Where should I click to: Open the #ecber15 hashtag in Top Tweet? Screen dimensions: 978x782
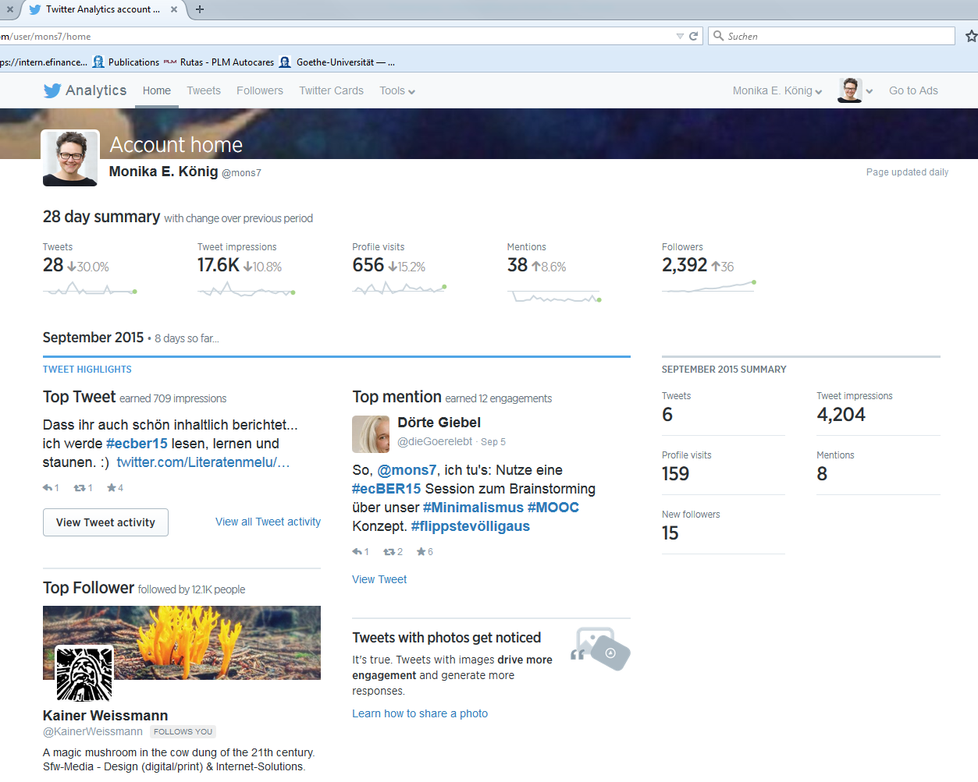[x=137, y=444]
